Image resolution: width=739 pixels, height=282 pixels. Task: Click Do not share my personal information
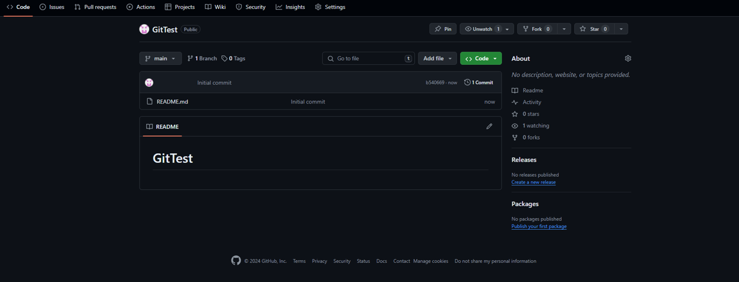(x=495, y=261)
